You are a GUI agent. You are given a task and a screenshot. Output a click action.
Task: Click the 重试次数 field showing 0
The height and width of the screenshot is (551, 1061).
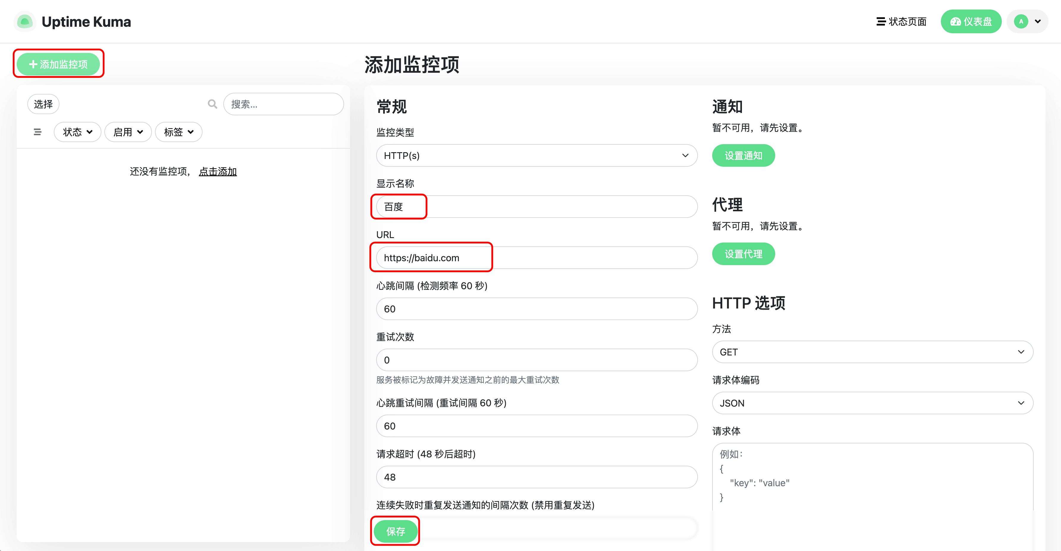pyautogui.click(x=537, y=360)
